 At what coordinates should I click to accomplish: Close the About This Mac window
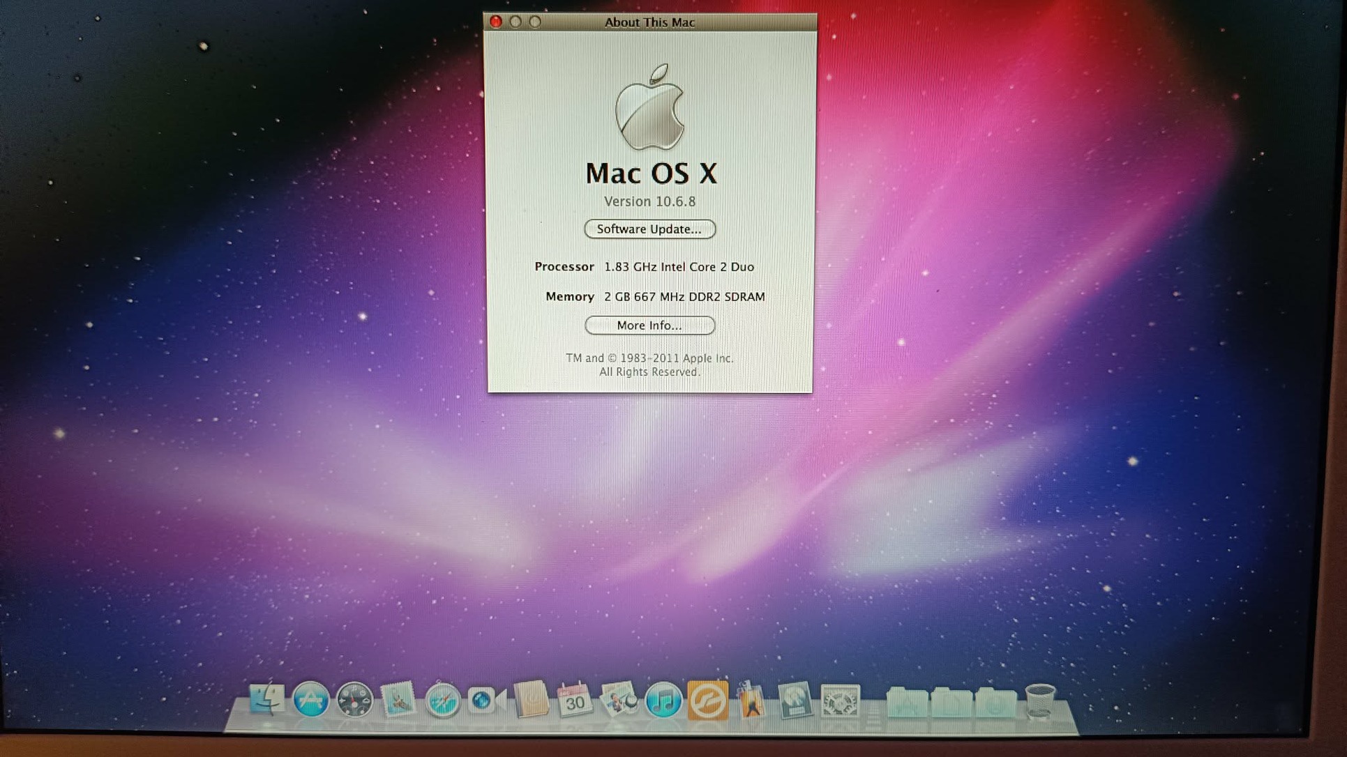(496, 22)
